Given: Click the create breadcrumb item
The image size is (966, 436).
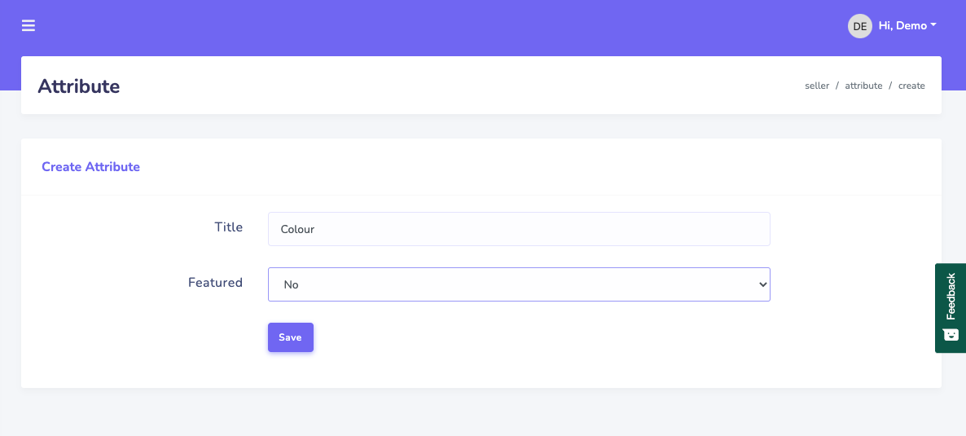Looking at the screenshot, I should click(x=911, y=86).
